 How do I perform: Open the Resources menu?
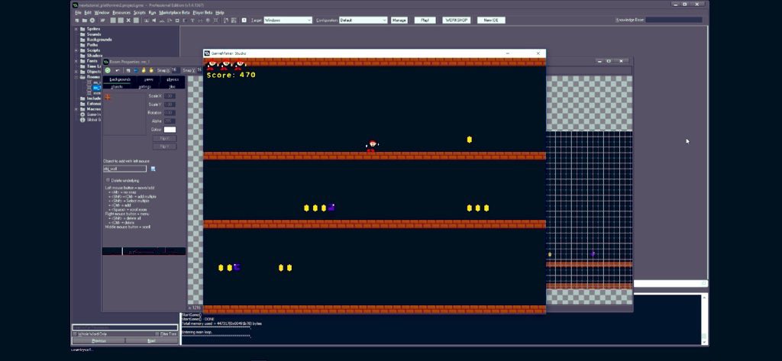tap(121, 12)
